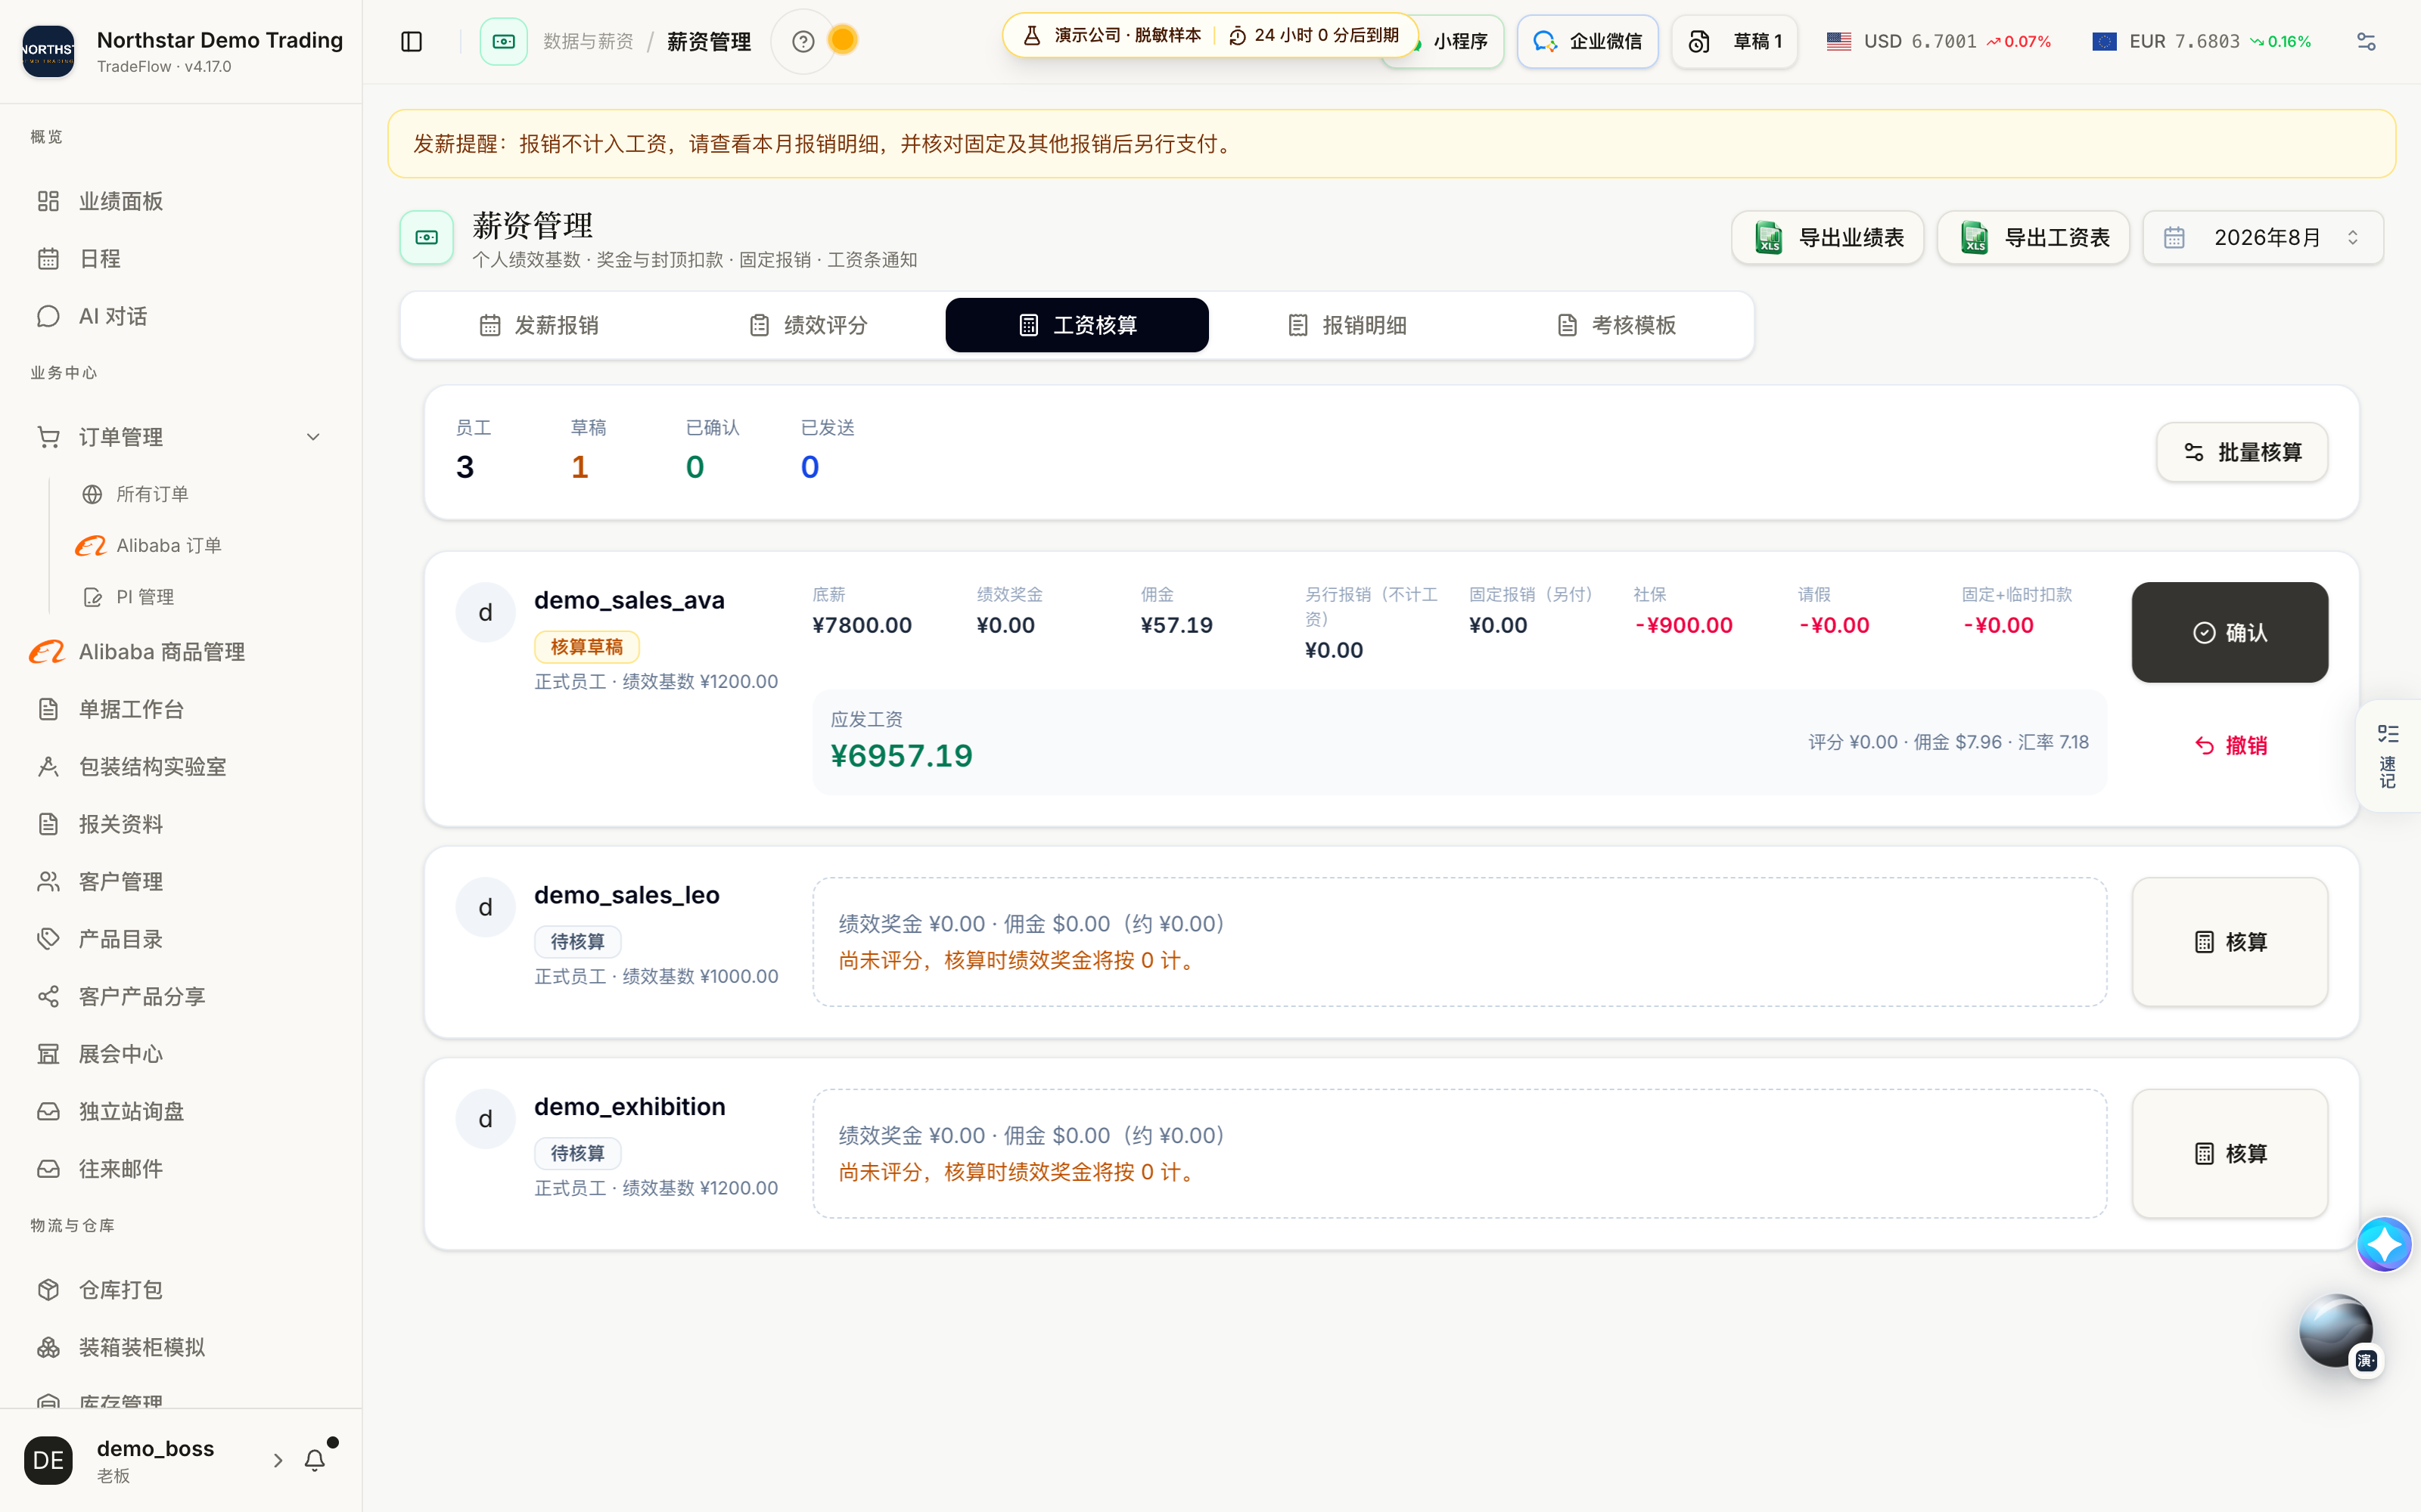Expand 订单管理 chevron
Screen dimensions: 2421x1512
tap(313, 437)
